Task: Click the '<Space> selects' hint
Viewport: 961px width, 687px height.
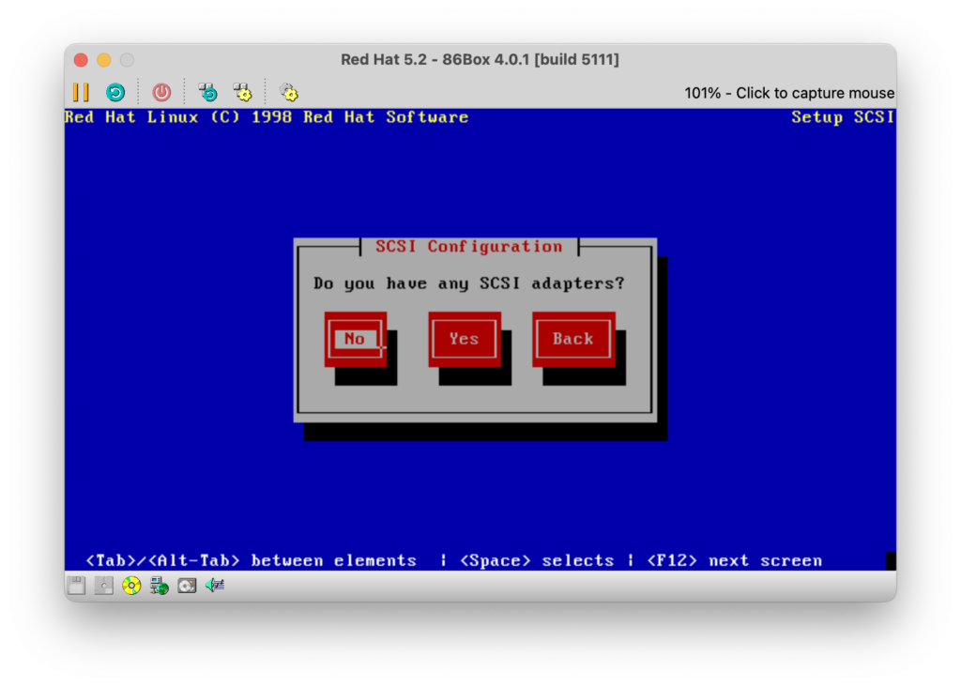Action: [537, 560]
